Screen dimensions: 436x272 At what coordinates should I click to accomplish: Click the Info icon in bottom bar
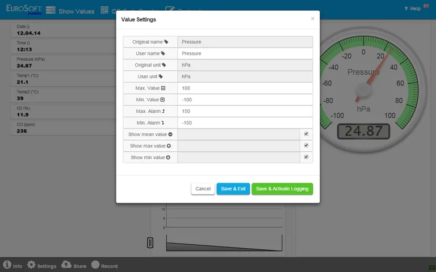coord(7,265)
